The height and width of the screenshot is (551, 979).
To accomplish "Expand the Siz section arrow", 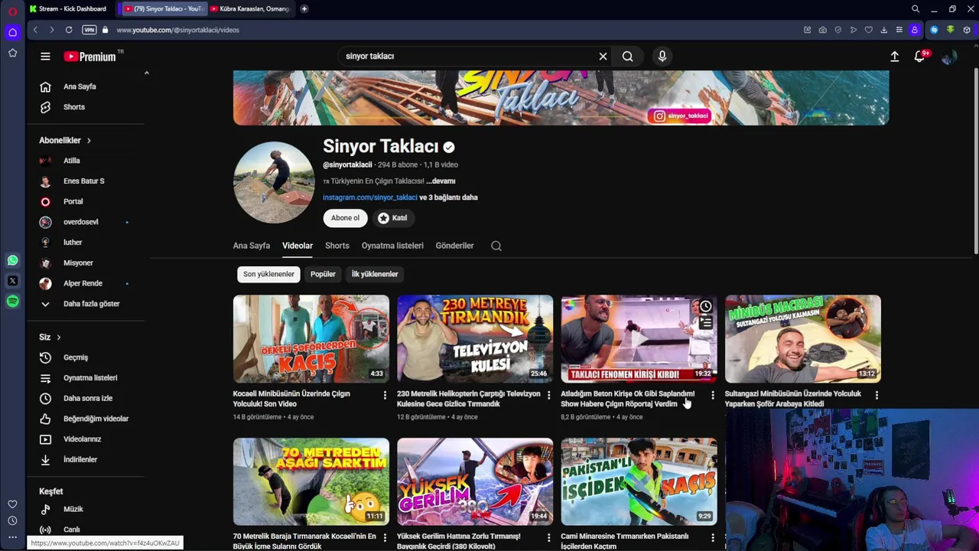I will tap(58, 337).
